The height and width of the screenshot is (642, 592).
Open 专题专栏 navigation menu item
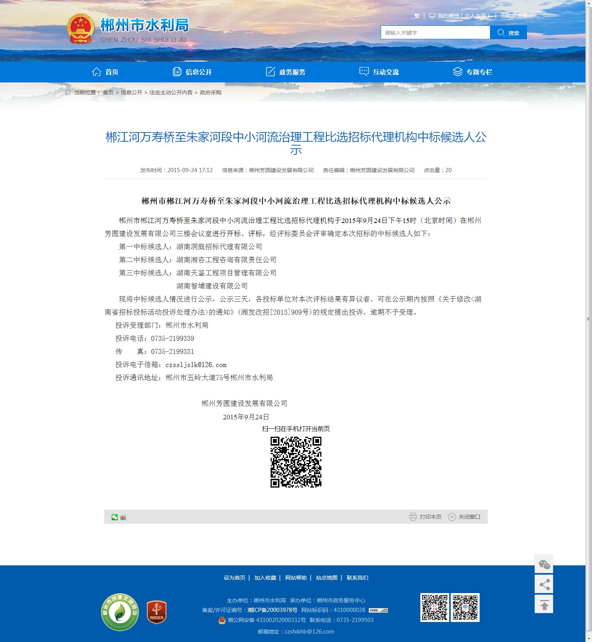coord(473,72)
